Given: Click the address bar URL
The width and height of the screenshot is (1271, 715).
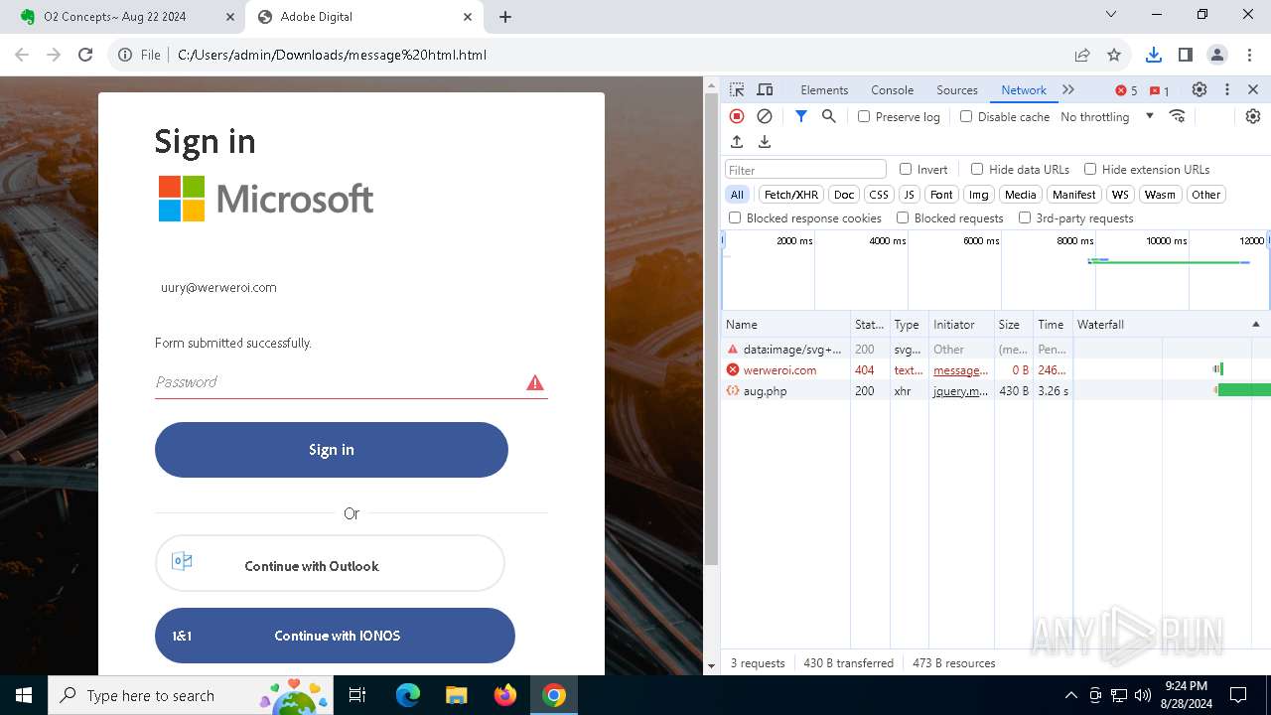Looking at the screenshot, I should point(332,55).
